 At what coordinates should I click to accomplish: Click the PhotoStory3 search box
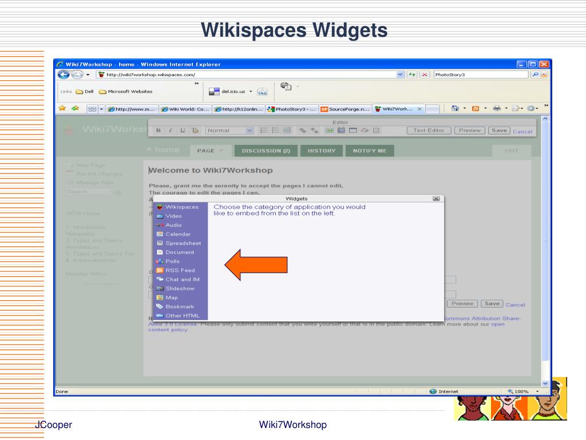coord(481,74)
